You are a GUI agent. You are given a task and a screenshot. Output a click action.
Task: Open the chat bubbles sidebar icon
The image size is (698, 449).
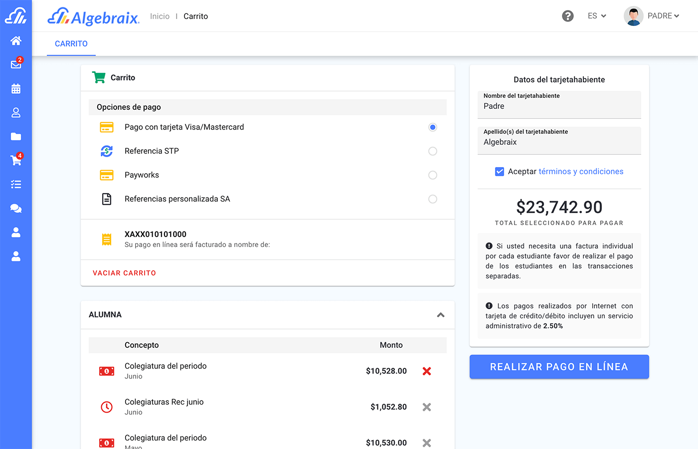pos(16,209)
